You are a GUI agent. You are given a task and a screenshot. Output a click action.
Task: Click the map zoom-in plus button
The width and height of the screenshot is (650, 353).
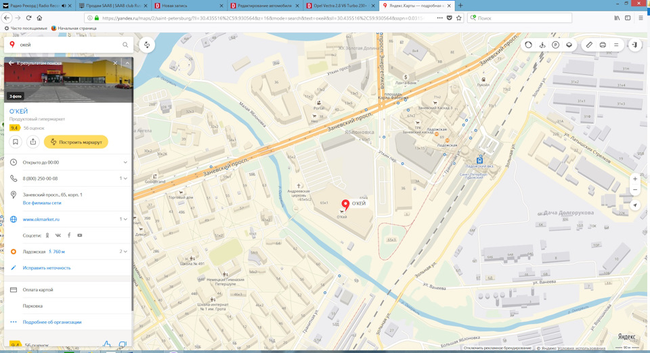coord(634,179)
